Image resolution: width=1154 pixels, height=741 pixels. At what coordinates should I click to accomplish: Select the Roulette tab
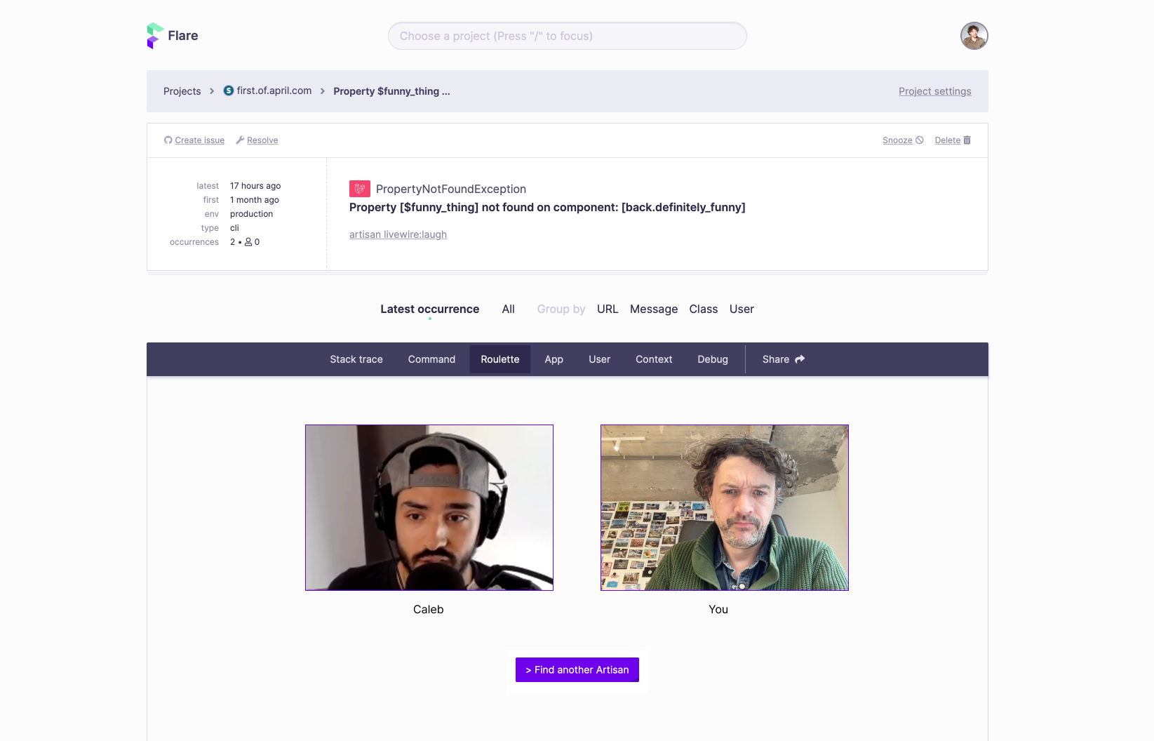click(500, 359)
